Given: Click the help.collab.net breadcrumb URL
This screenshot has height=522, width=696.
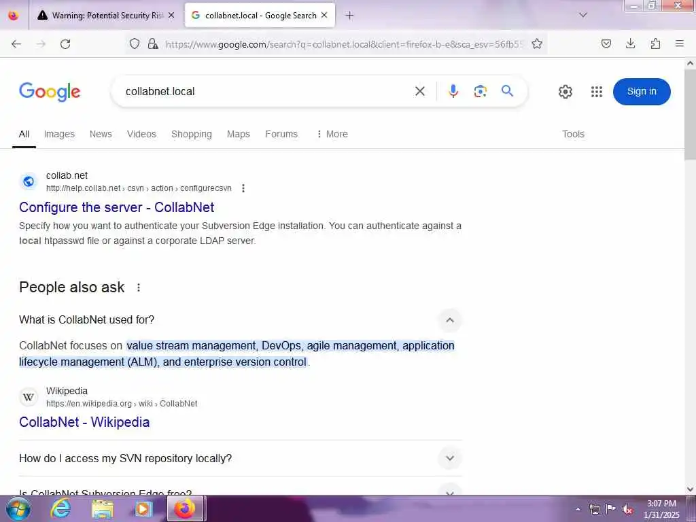Looking at the screenshot, I should click(139, 188).
